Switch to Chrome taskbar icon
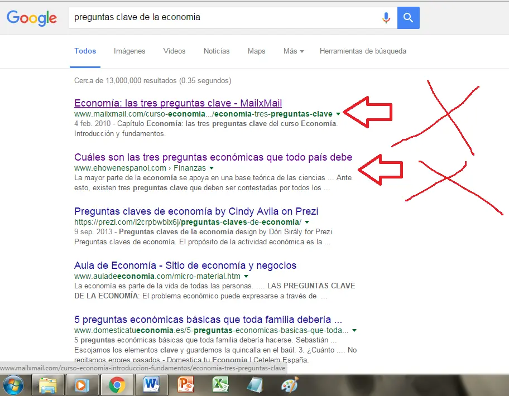This screenshot has height=396, width=509. click(117, 385)
